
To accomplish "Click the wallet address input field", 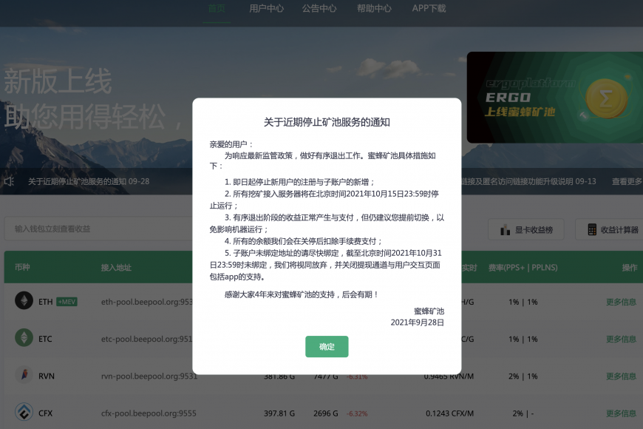I will tap(98, 229).
